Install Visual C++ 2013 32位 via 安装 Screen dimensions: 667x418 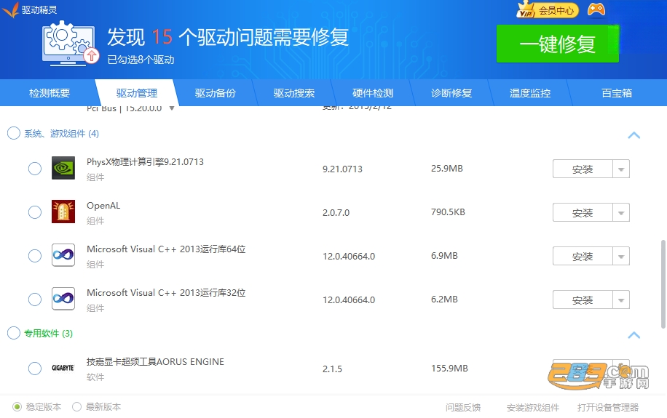point(583,300)
